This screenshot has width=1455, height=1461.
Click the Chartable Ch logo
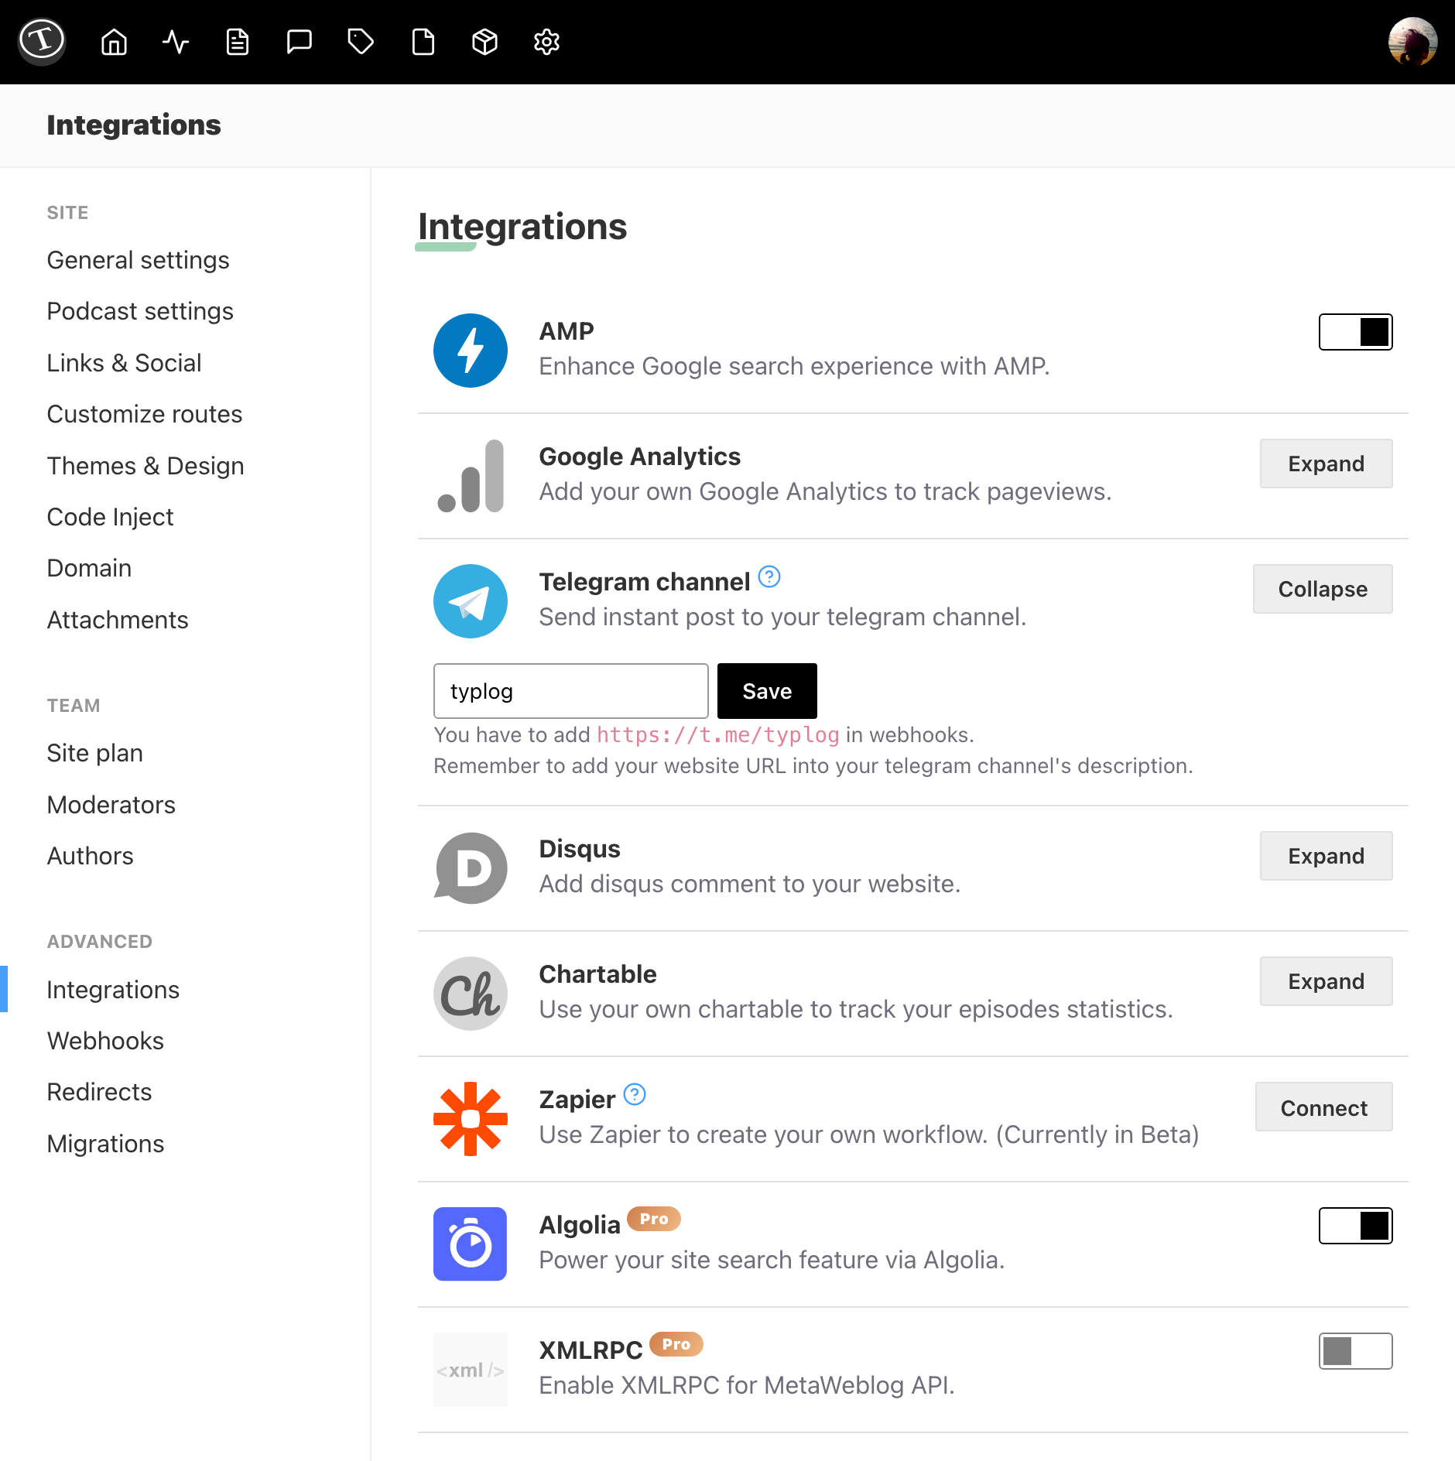471,994
